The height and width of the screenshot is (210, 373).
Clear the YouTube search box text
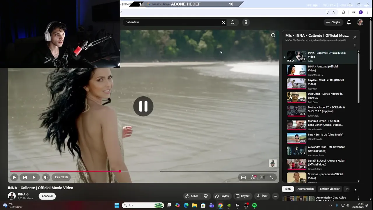click(x=224, y=22)
